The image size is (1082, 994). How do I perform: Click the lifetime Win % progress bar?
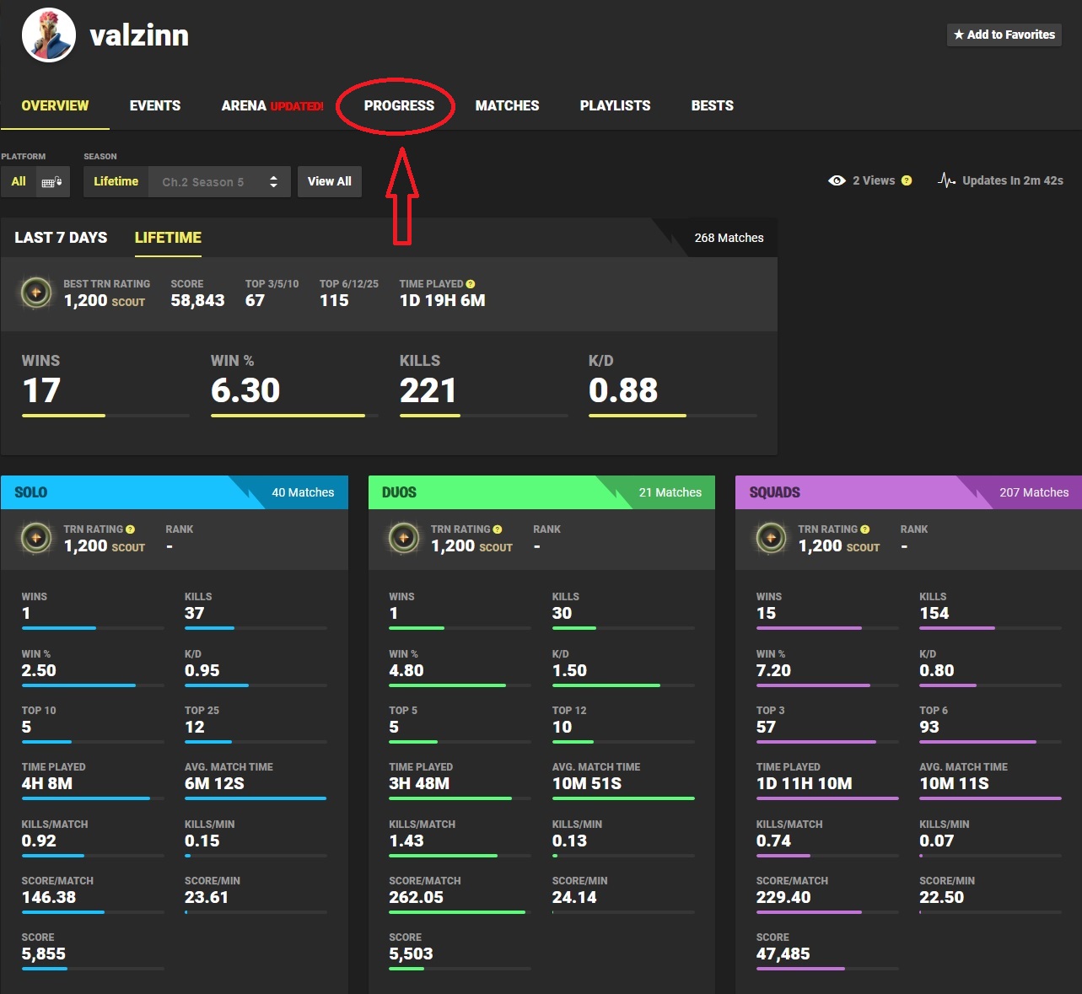[294, 416]
